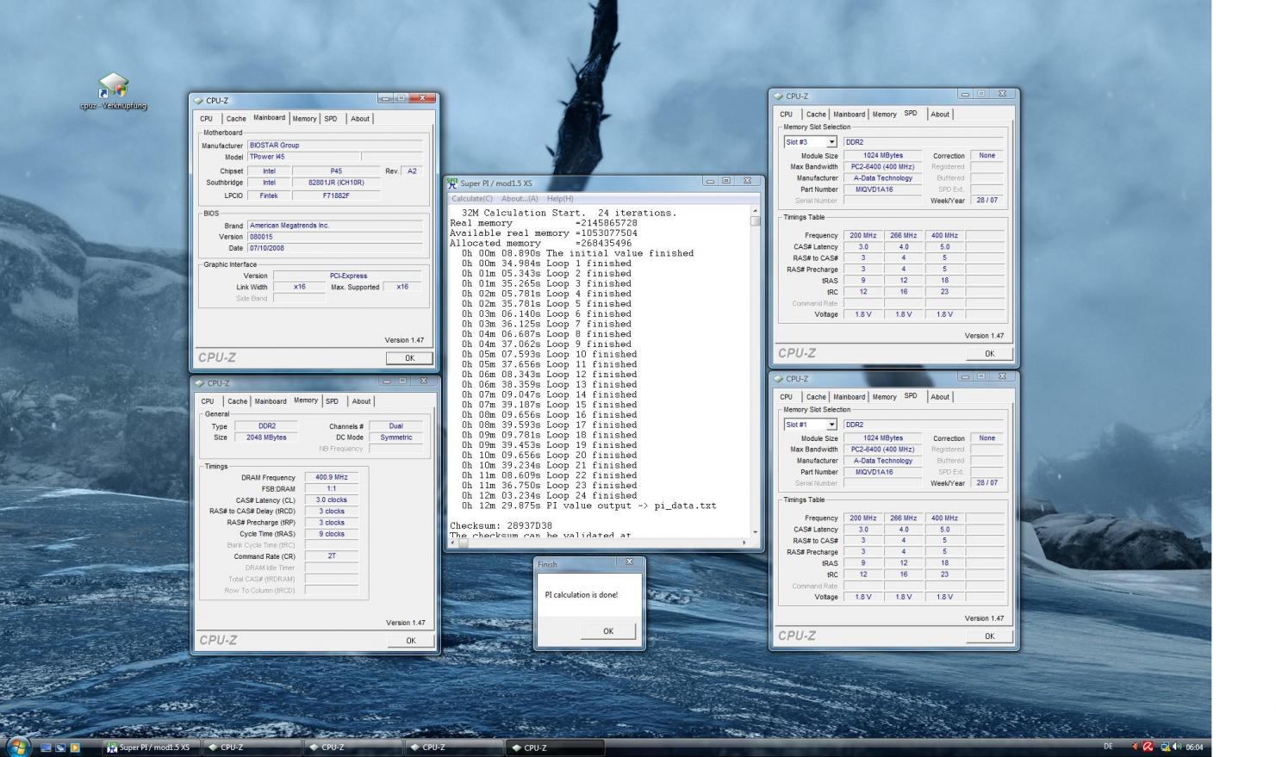Open the Help(H) menu in Super PI
The height and width of the screenshot is (757, 1276).
pos(560,199)
